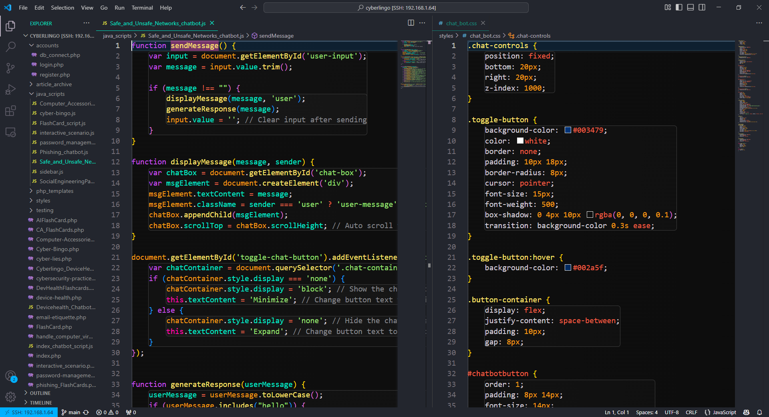This screenshot has width=769, height=417.
Task: Open the Search view icon
Action: point(10,47)
